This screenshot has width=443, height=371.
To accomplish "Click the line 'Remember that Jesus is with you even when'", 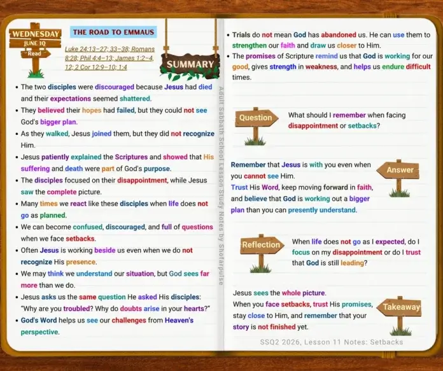I will (301, 165).
